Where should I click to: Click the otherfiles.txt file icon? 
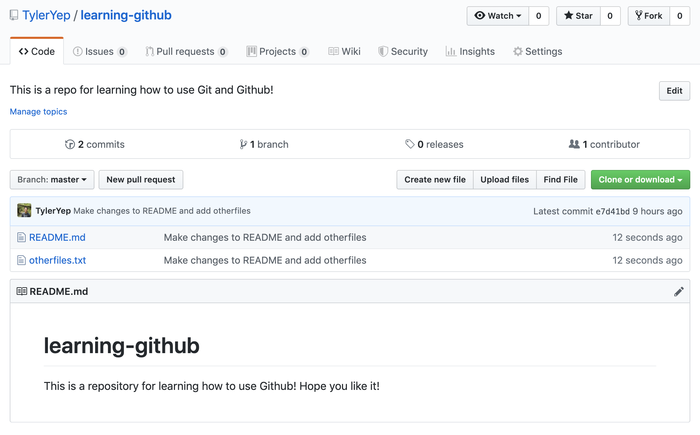tap(22, 261)
